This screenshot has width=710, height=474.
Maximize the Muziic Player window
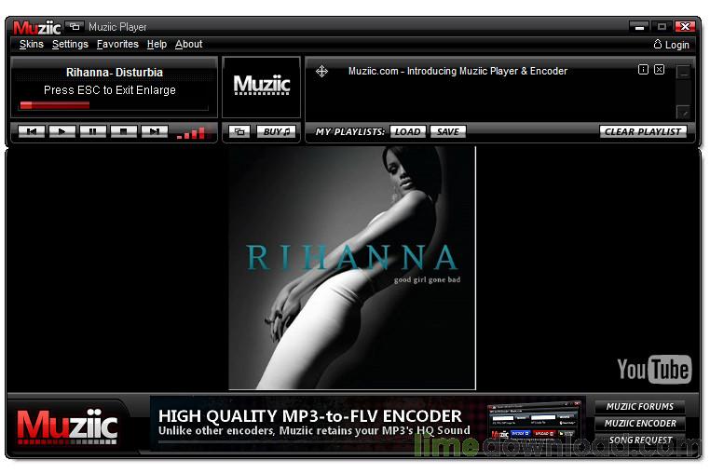coord(662,27)
